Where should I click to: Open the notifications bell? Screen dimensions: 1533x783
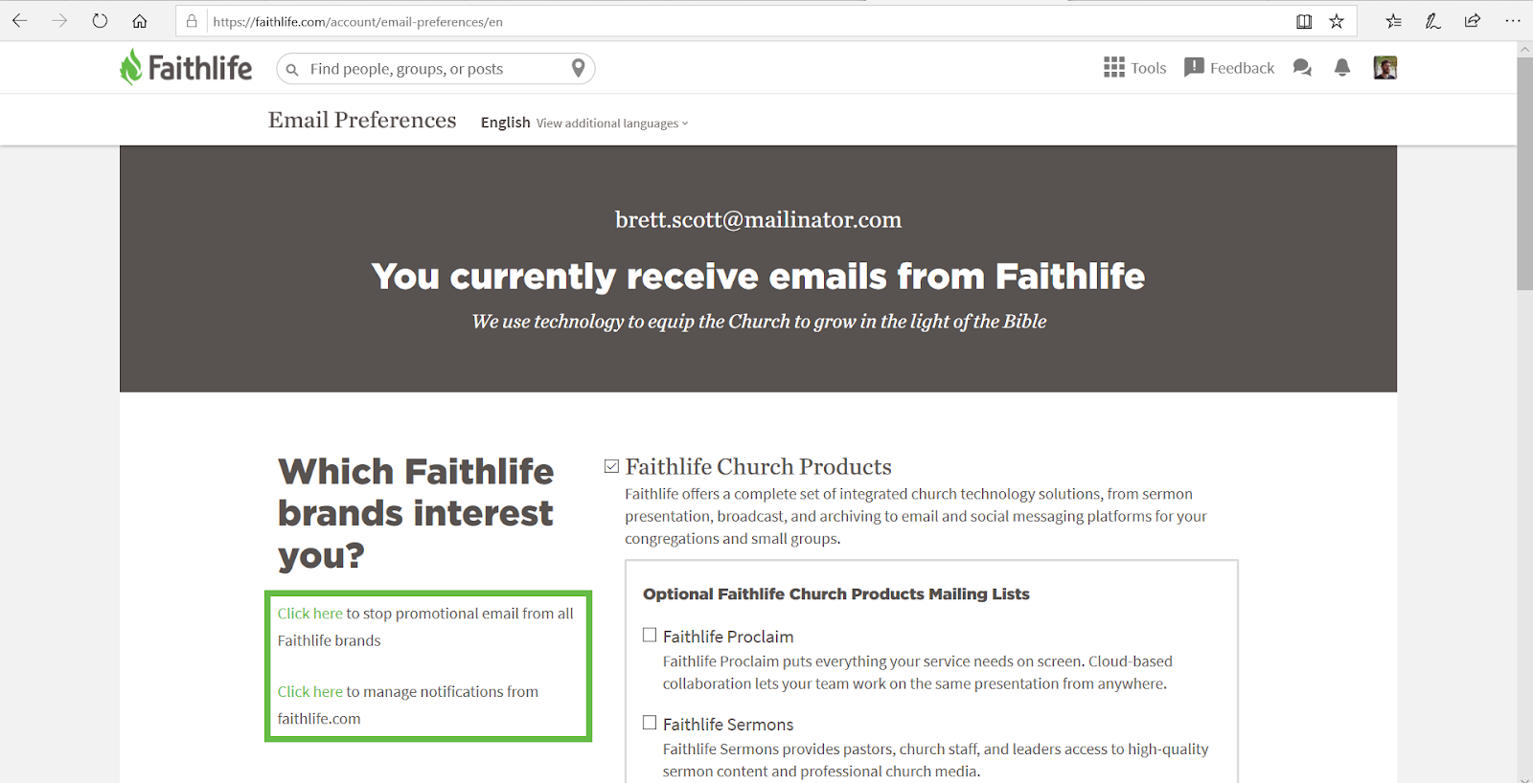point(1342,68)
